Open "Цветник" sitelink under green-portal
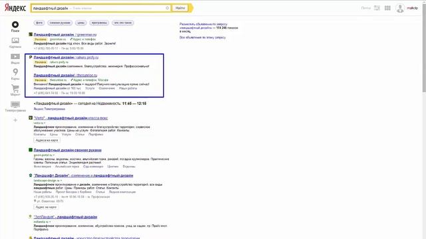The height and width of the screenshot is (239, 426). click(112, 167)
